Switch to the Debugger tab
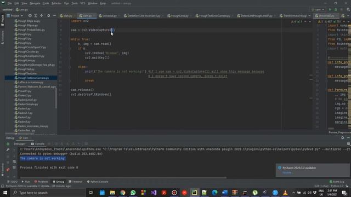This screenshot has height=197, width=351. [20, 144]
